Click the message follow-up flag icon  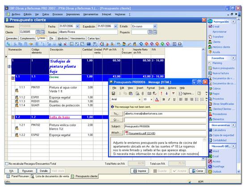(173, 93)
